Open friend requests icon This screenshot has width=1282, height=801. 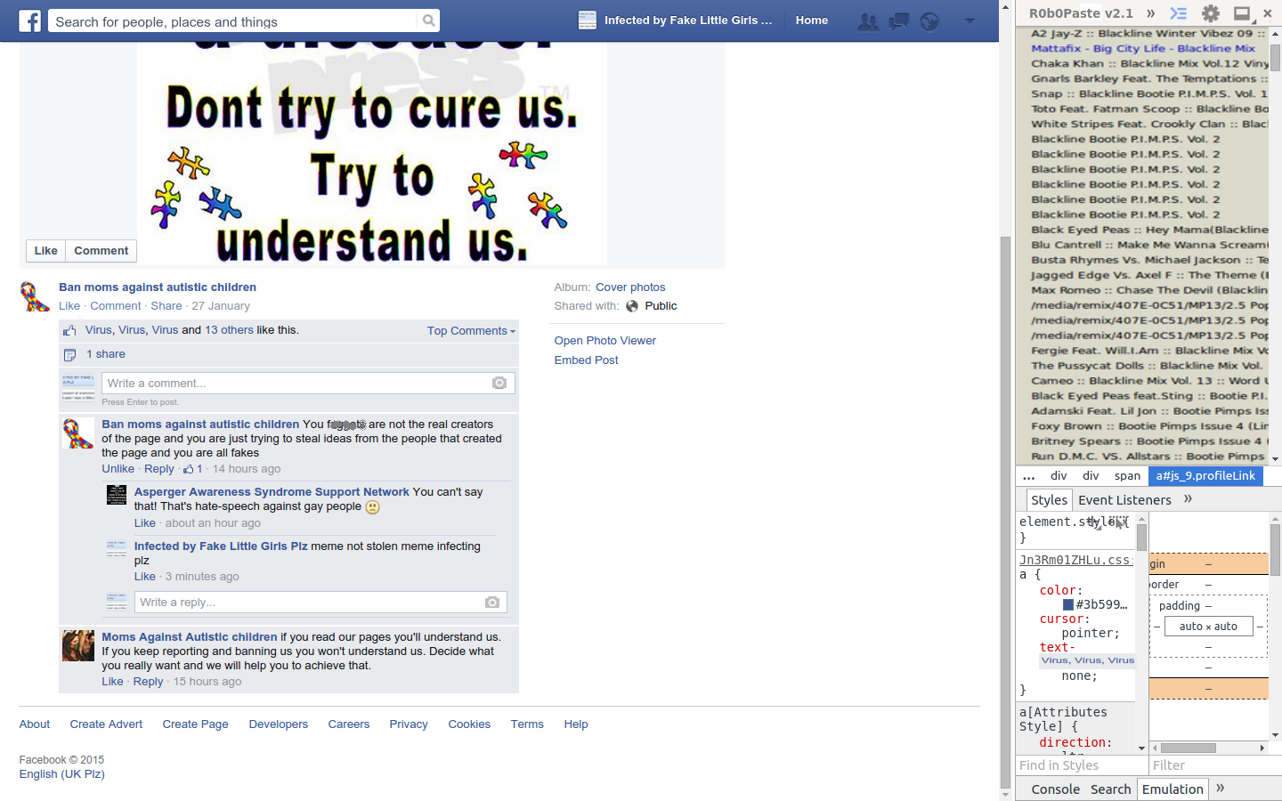click(867, 20)
